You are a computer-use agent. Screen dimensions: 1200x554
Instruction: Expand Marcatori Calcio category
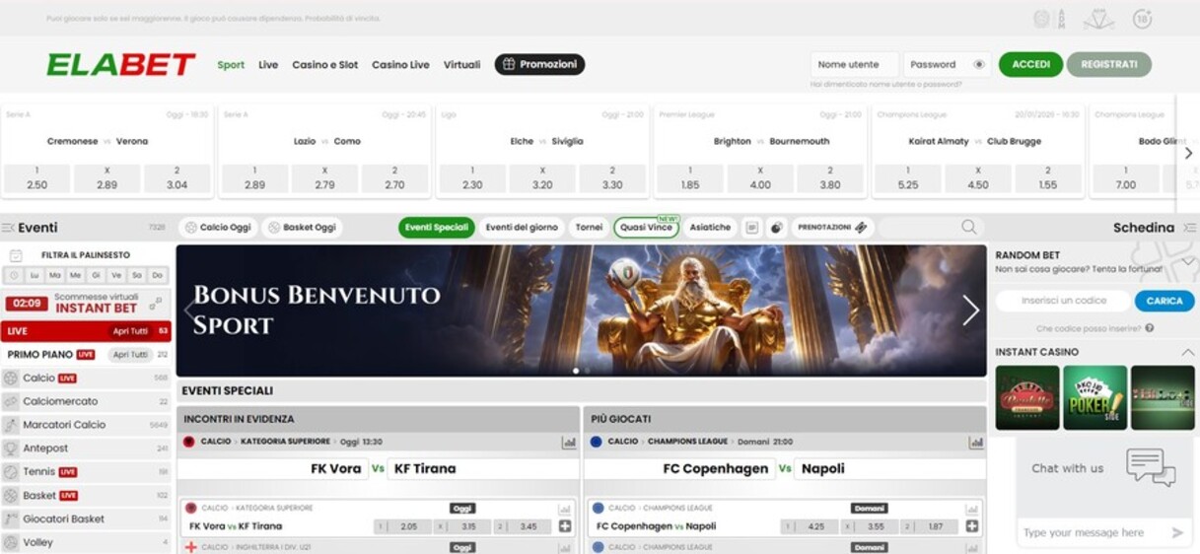86,425
